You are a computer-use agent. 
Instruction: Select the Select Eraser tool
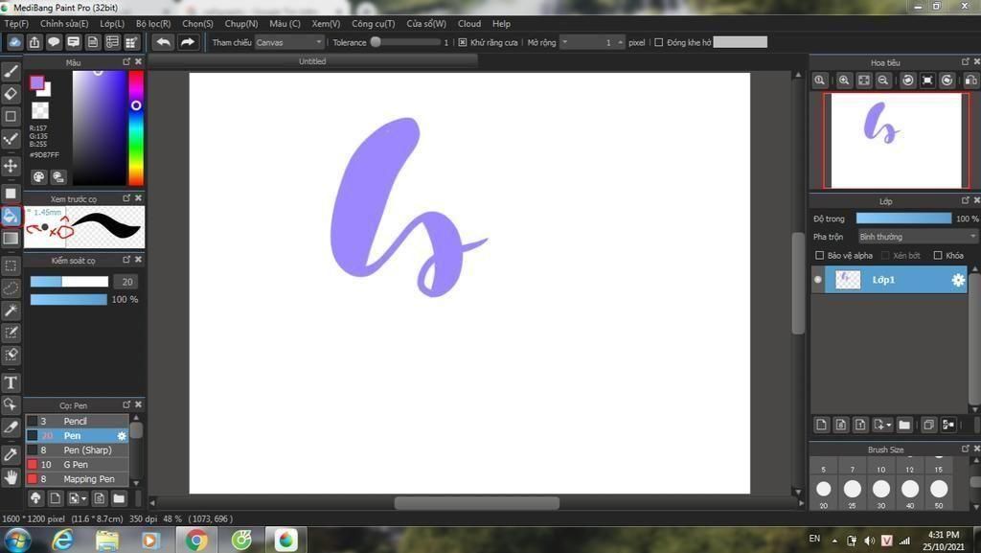[x=11, y=355]
